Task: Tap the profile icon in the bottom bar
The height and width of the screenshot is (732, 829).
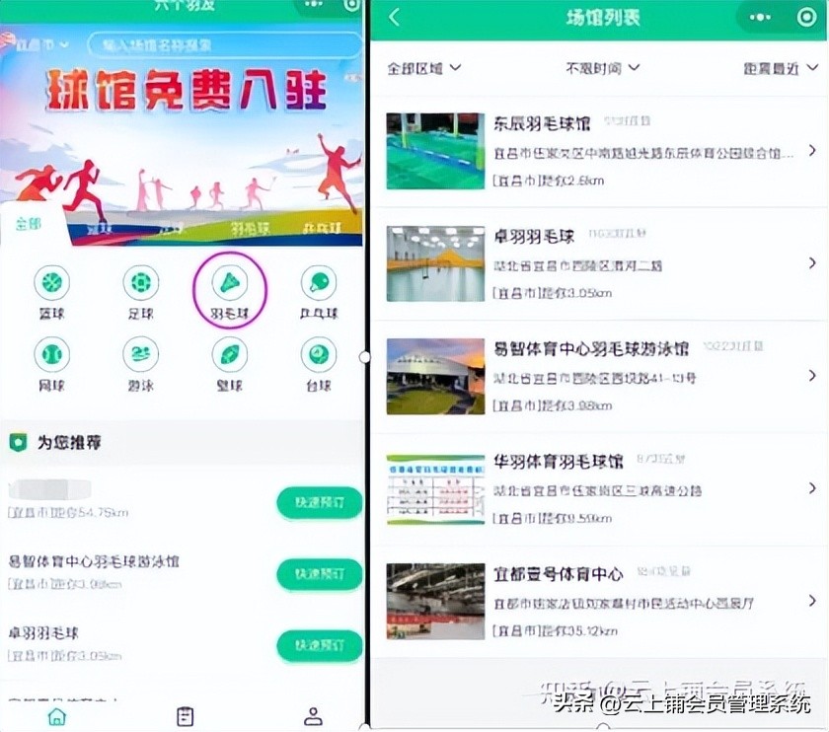Action: 312,717
